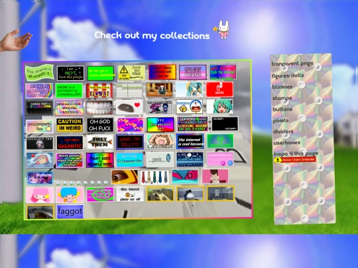
Task: Select the green and magenta spiral stamp
Action: 100,195
